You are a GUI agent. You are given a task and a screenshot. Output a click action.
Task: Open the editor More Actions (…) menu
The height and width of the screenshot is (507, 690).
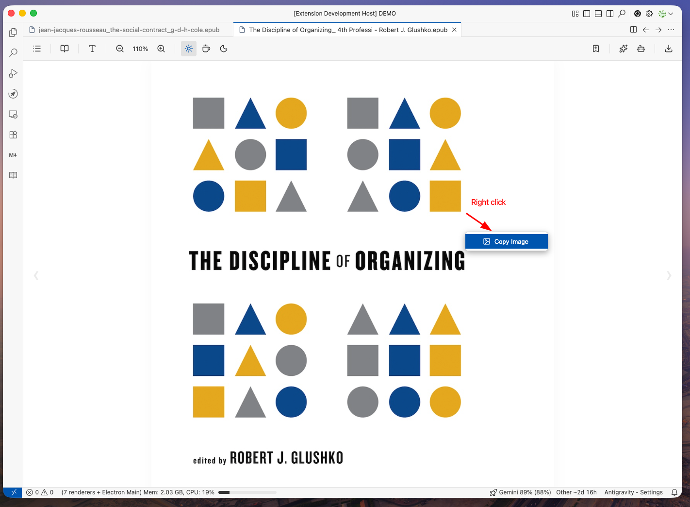coord(671,30)
